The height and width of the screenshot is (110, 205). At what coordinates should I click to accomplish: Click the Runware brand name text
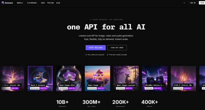[x=9, y=3]
